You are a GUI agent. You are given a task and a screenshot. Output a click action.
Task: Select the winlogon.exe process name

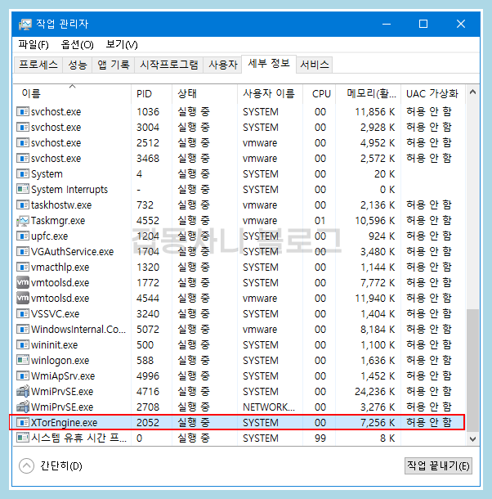(60, 361)
